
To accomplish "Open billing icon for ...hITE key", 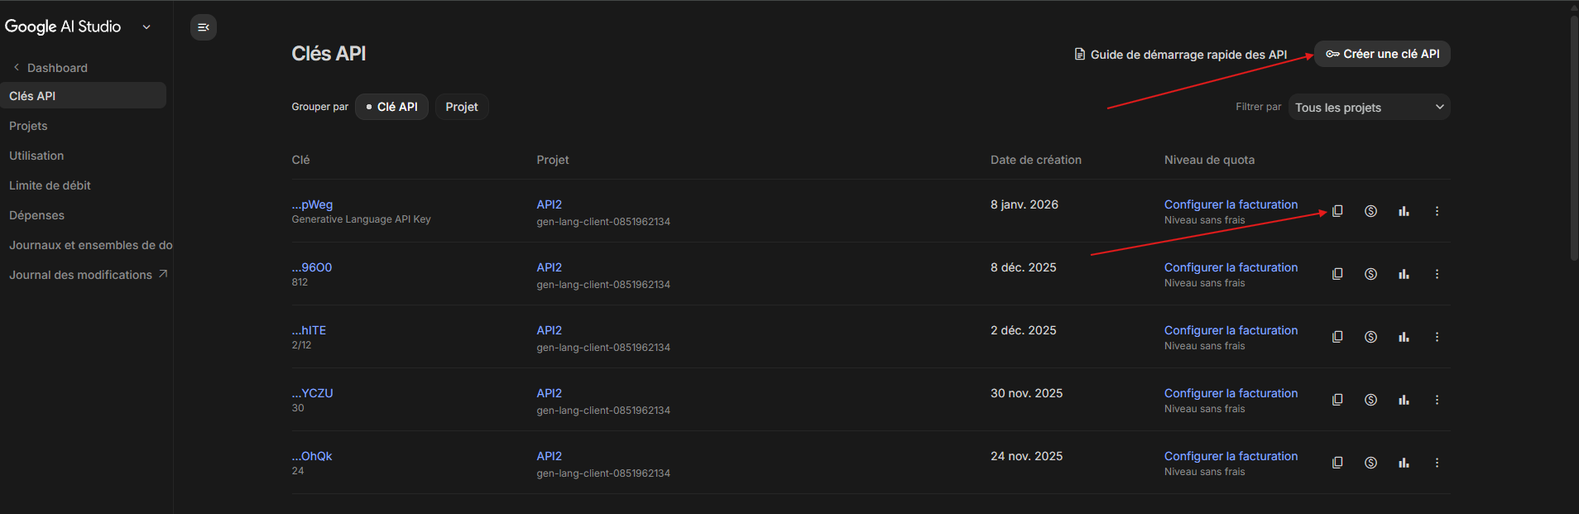I will (x=1370, y=337).
